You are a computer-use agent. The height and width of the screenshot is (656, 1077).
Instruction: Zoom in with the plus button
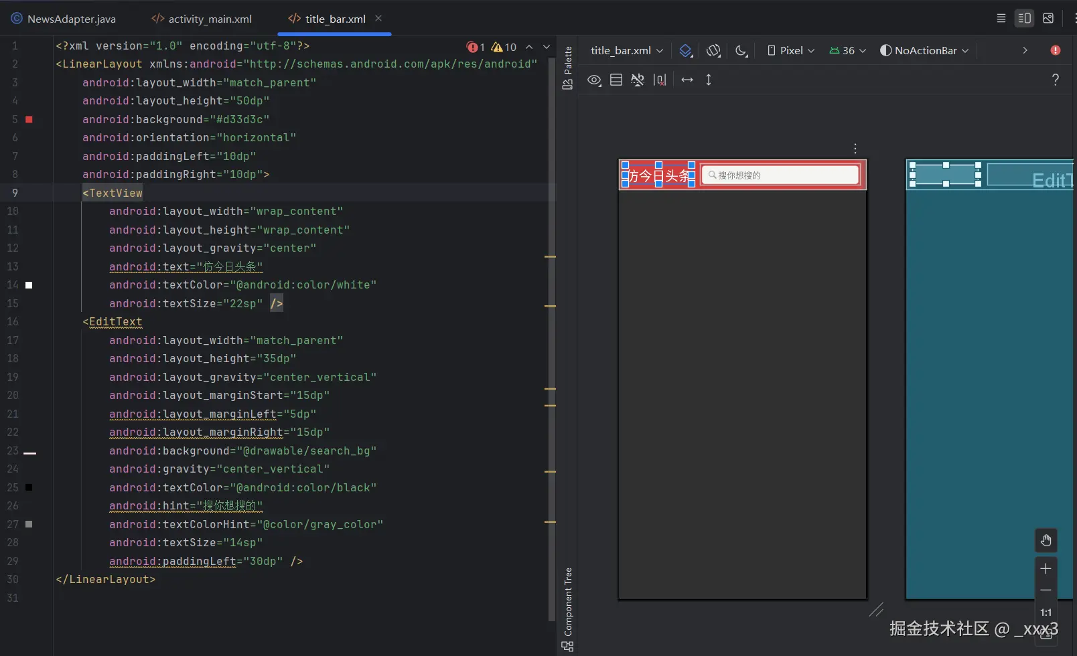pos(1046,569)
